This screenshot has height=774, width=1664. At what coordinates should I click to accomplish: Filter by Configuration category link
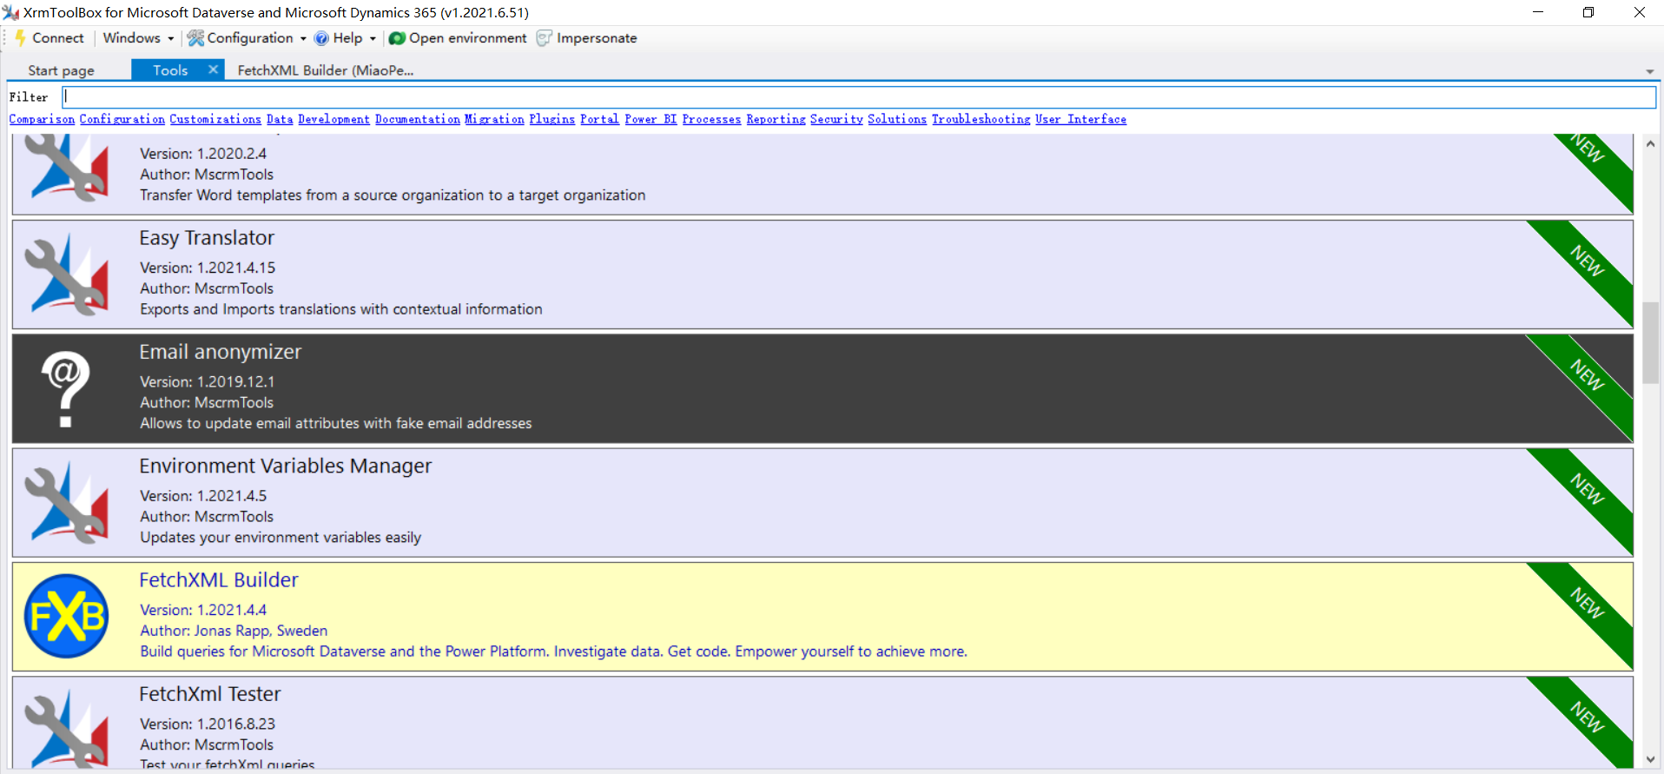click(x=122, y=119)
